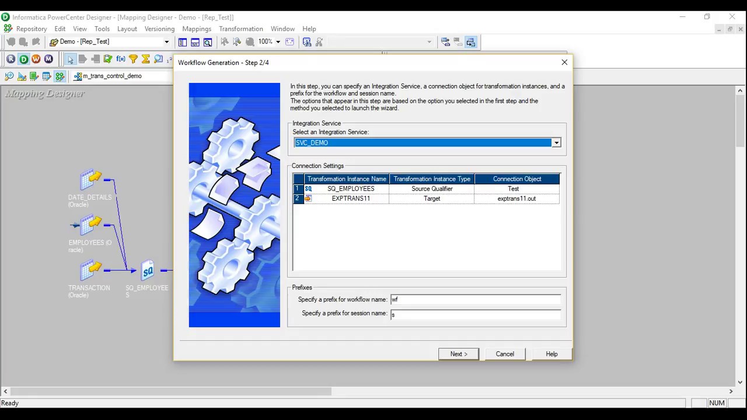Open the Window menu
This screenshot has width=747, height=420.
[x=282, y=29]
